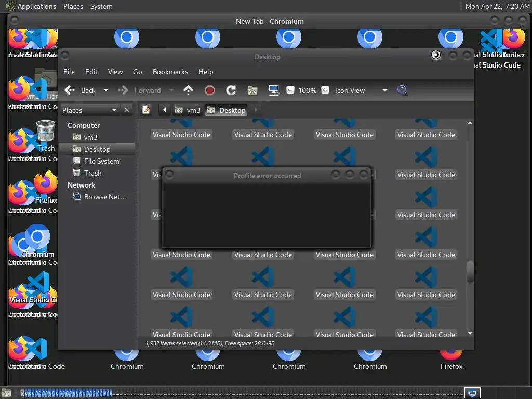
Task: Click File System drive icon in sidebar
Action: pyautogui.click(x=77, y=161)
